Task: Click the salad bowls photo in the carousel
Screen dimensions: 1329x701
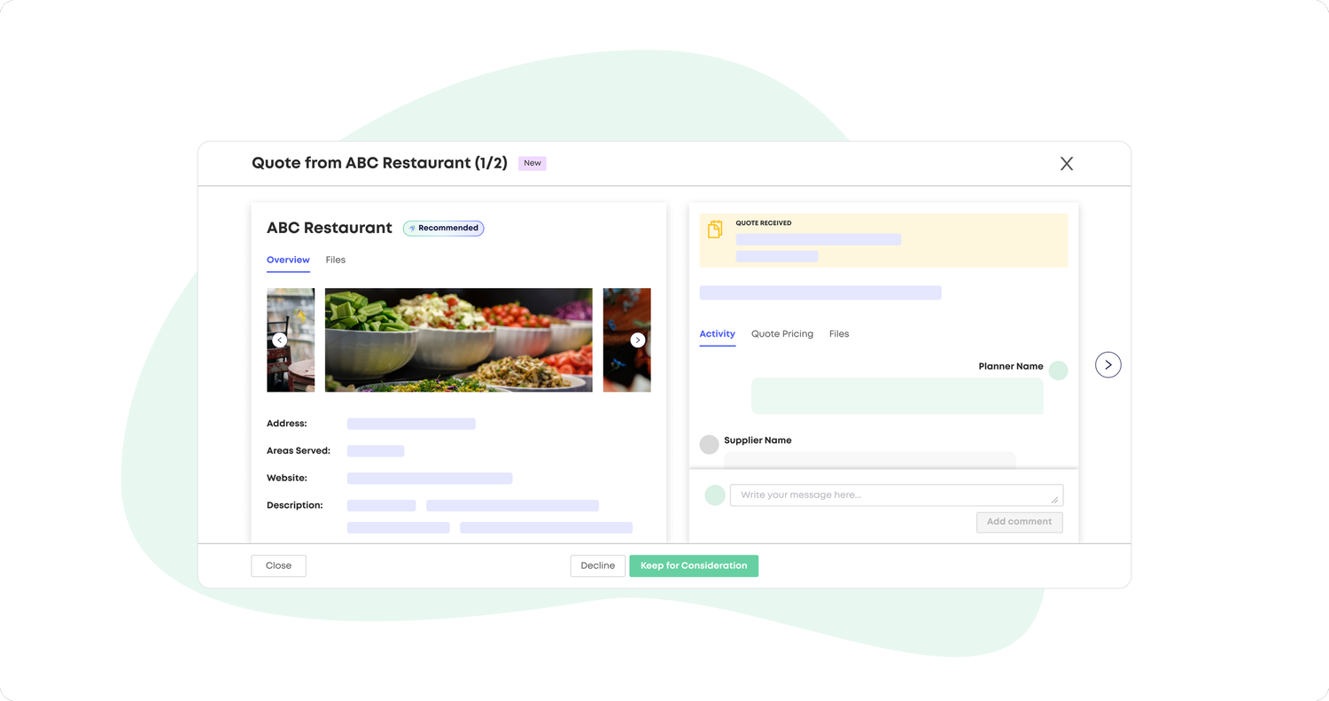Action: tap(458, 339)
